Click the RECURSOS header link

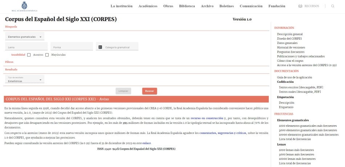tap(312, 6)
